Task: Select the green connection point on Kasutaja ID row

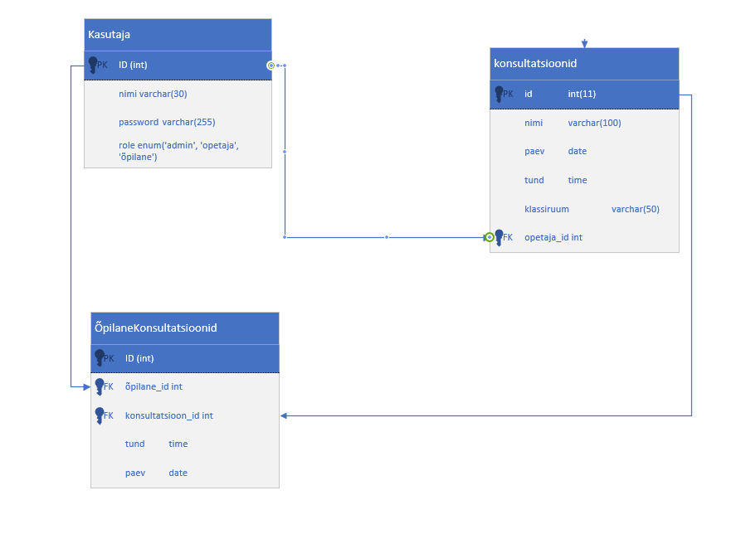Action: point(271,66)
